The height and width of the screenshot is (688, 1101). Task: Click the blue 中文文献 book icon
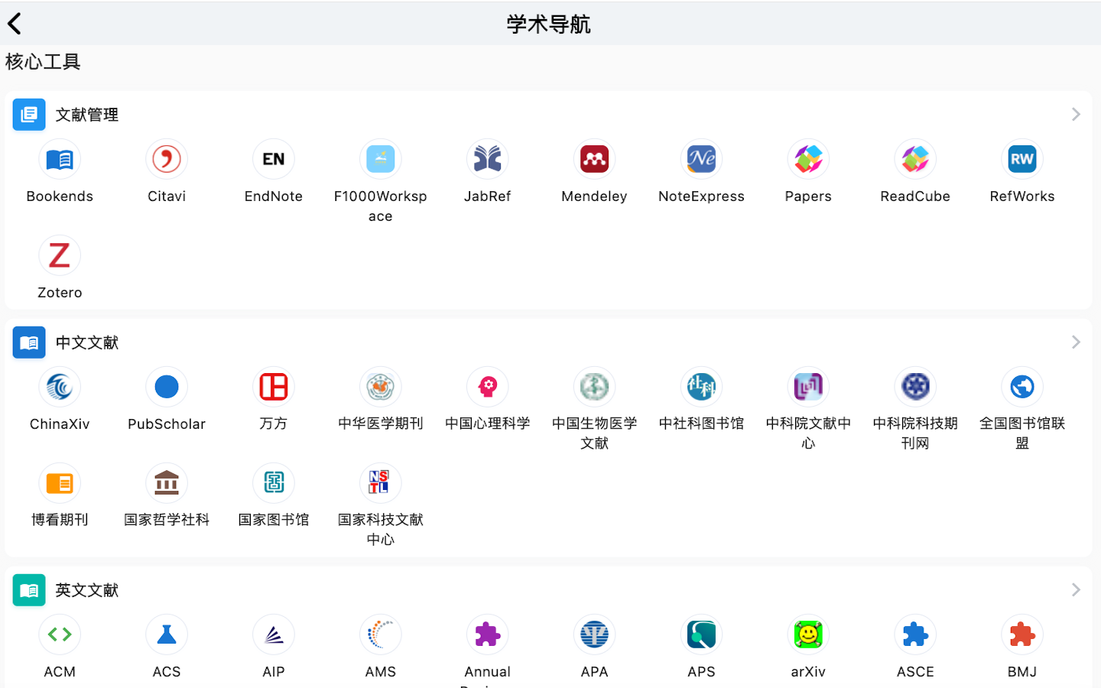click(x=29, y=342)
